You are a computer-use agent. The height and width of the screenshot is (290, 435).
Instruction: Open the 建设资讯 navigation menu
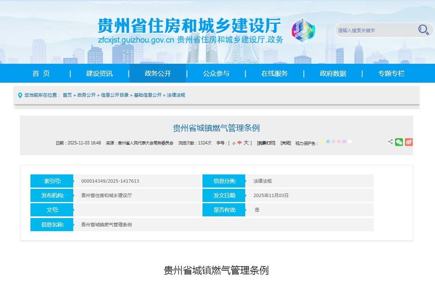point(99,74)
